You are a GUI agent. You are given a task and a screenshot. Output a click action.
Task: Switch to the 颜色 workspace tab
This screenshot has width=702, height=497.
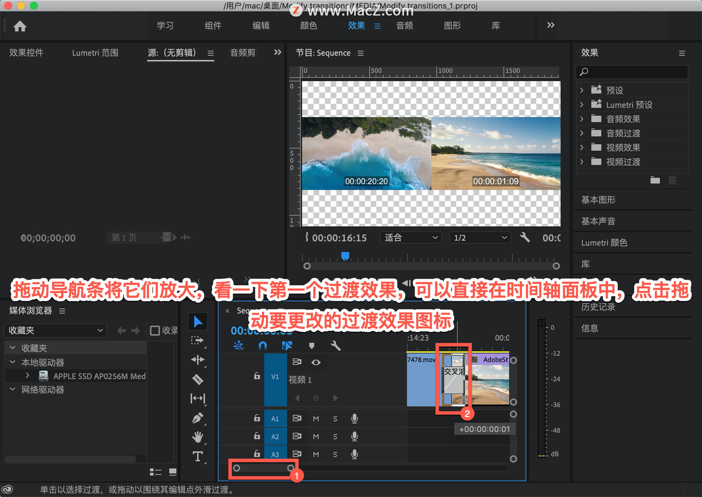pyautogui.click(x=309, y=26)
